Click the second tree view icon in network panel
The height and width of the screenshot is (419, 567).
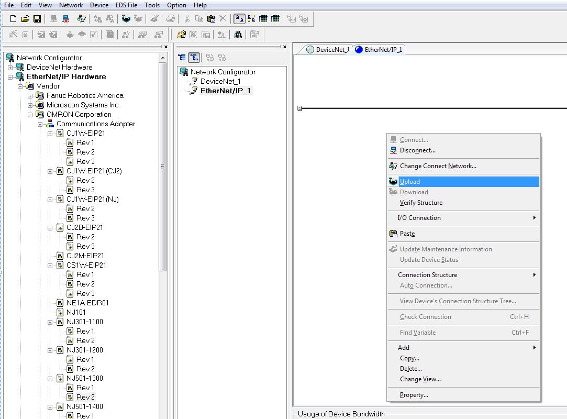[194, 58]
